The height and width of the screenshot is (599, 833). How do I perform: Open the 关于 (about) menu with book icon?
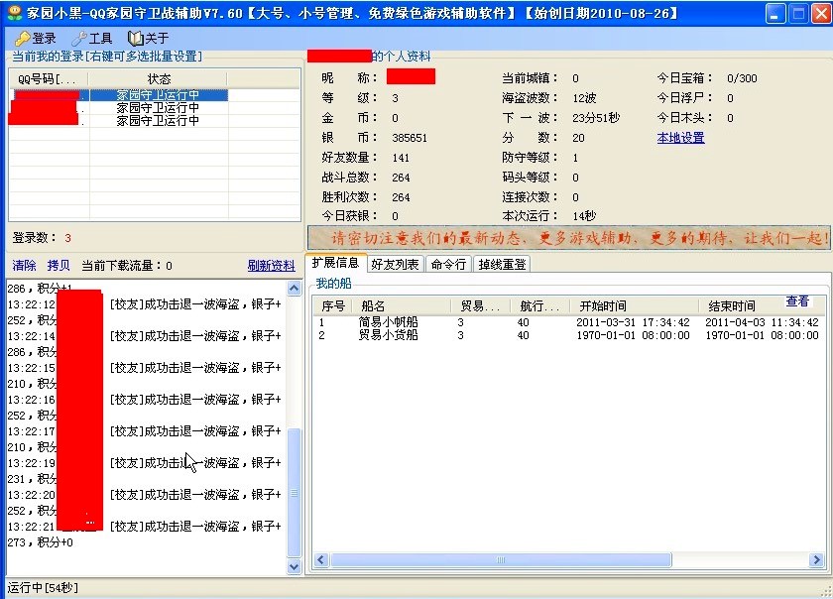point(149,38)
